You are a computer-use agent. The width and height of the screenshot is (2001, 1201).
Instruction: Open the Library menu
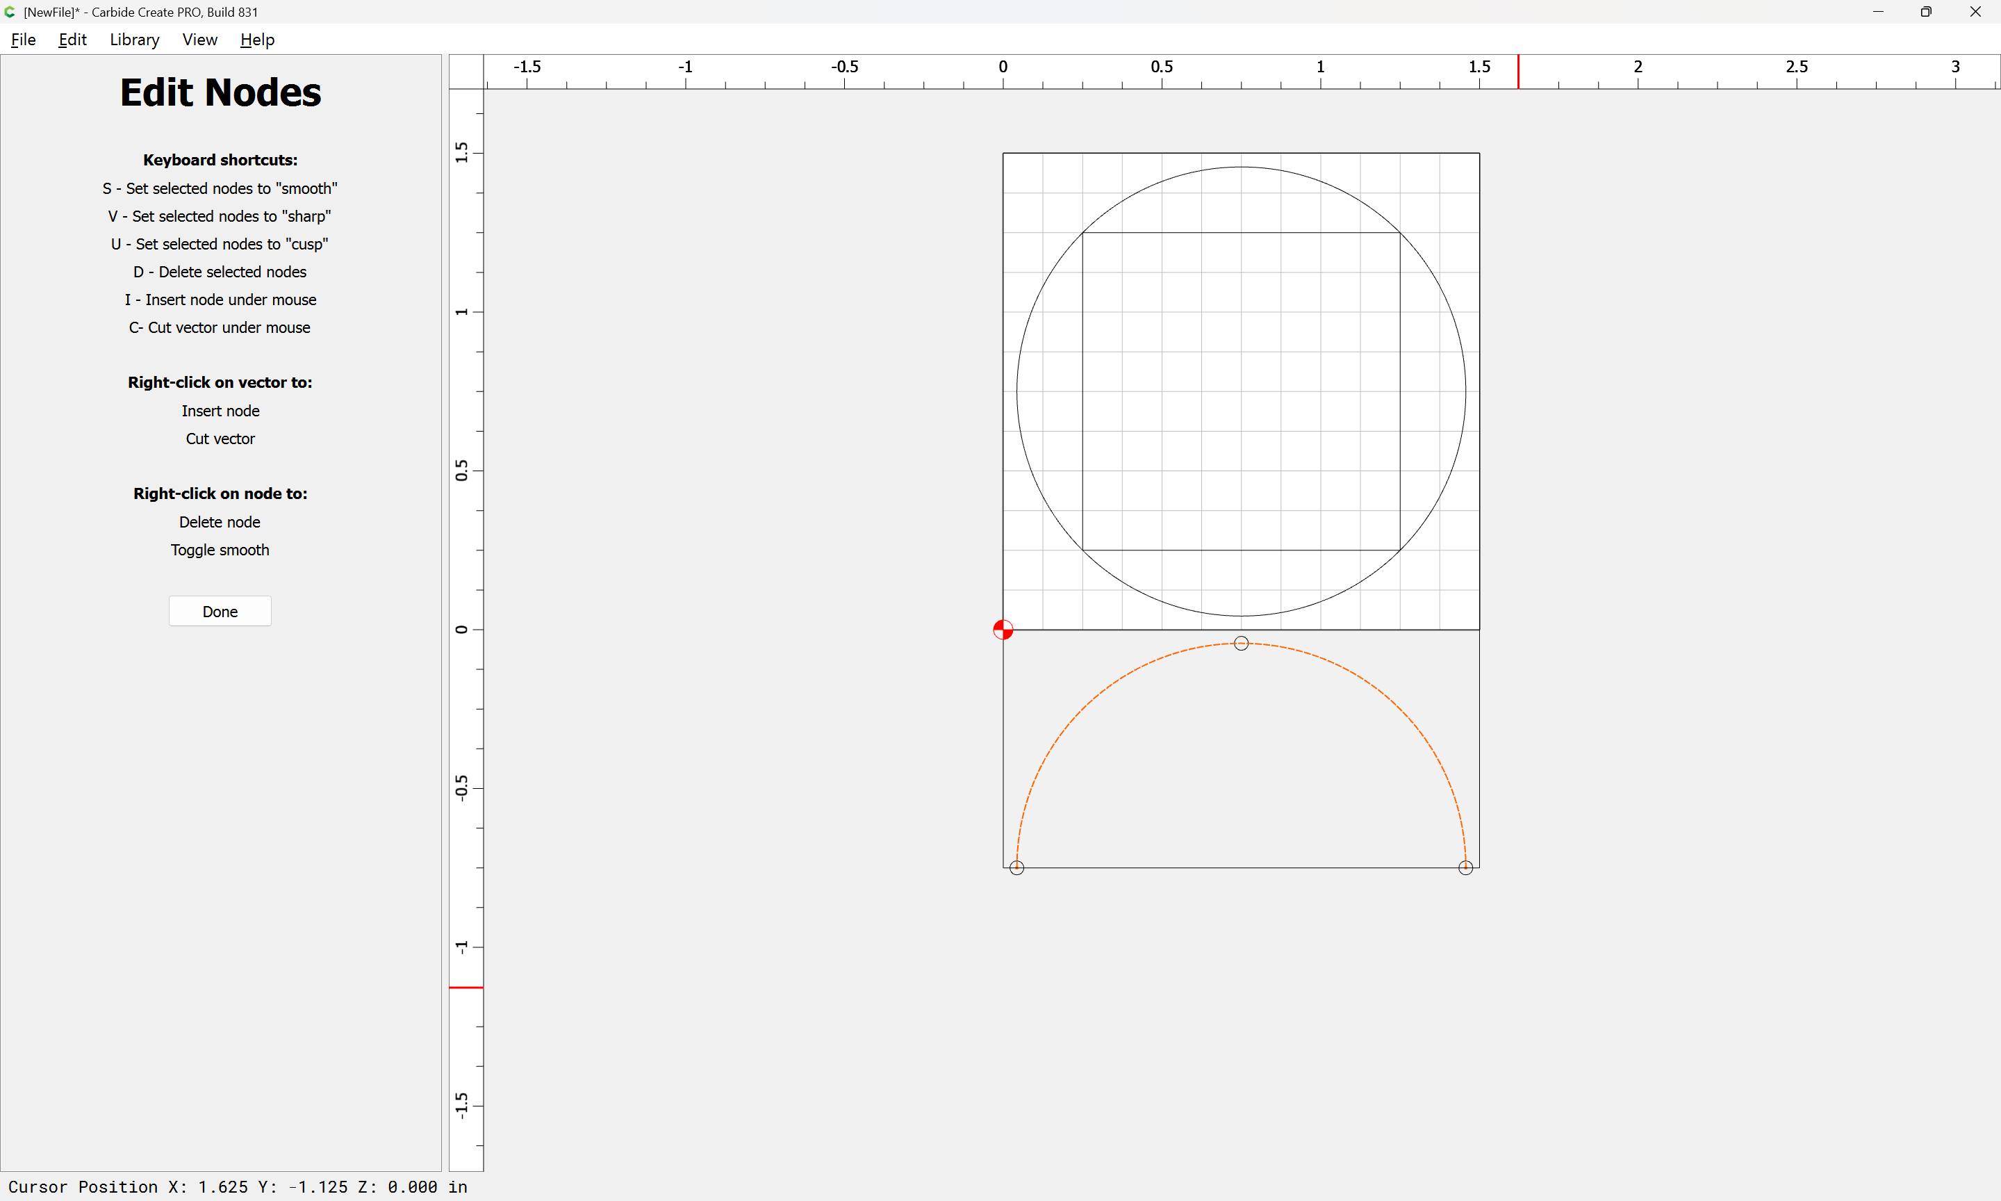click(134, 40)
